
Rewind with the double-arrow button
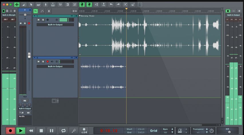tap(31, 131)
